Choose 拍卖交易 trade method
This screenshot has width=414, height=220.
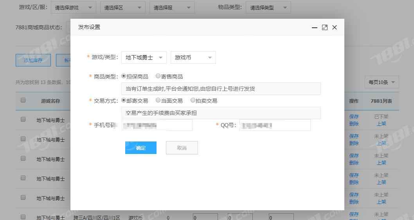pyautogui.click(x=193, y=100)
